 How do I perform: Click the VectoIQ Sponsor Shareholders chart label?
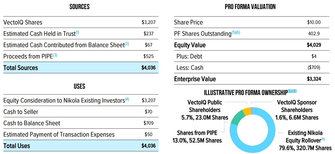pos(297,110)
